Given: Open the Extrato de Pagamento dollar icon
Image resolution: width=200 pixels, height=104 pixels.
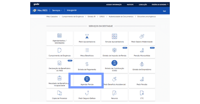Looking at the screenshot, I should click(x=87, y=64).
